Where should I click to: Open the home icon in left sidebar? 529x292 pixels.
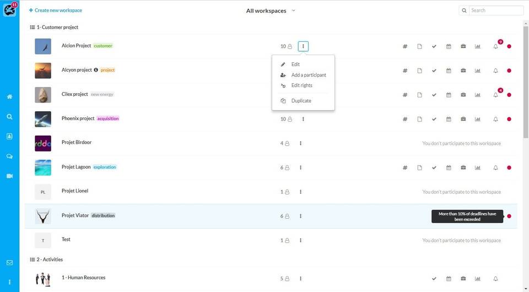point(9,97)
